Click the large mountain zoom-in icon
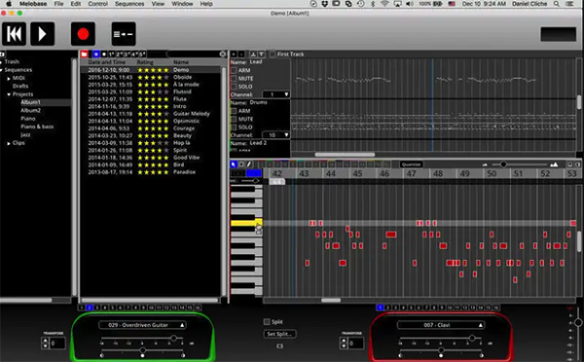This screenshot has height=362, width=584. click(554, 164)
